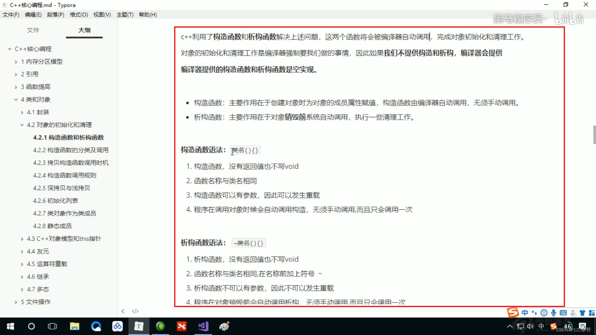This screenshot has width=596, height=335.
Task: Open soft keyboard on Sogou toolbar
Action: coord(563,313)
